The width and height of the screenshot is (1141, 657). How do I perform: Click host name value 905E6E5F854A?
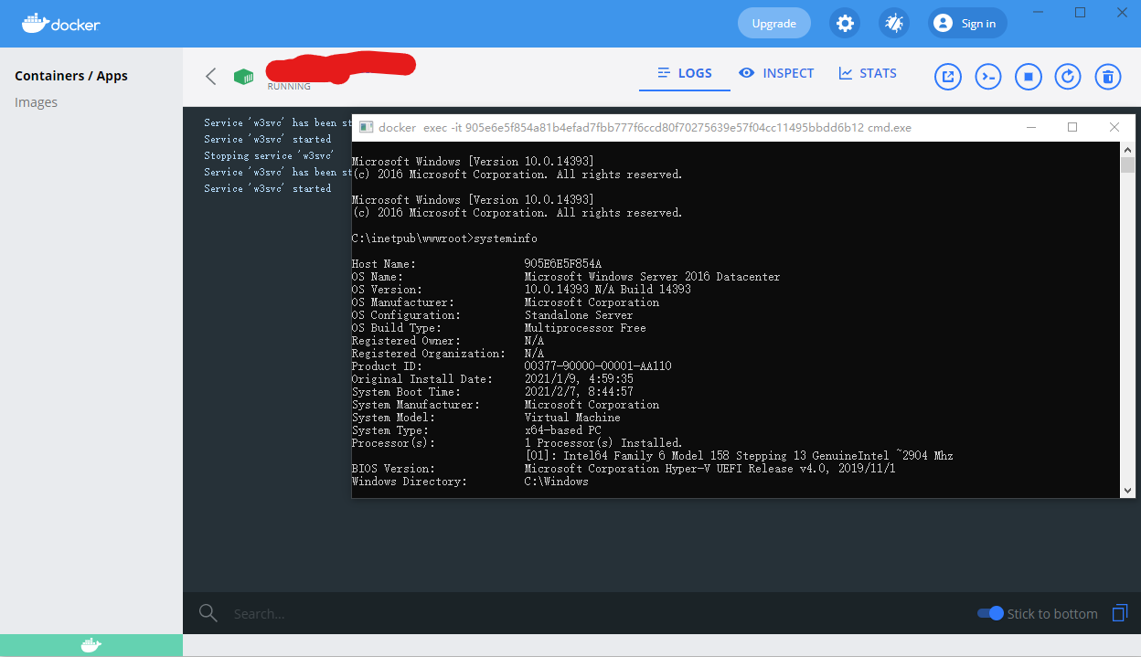[x=563, y=264]
